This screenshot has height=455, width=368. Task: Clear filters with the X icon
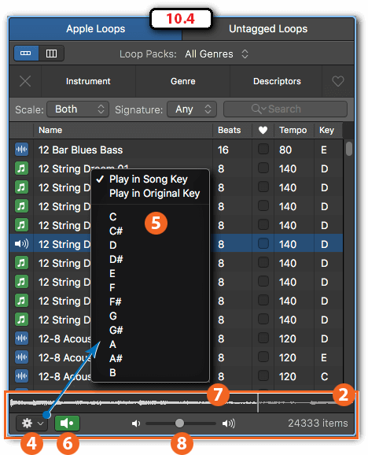(x=25, y=81)
